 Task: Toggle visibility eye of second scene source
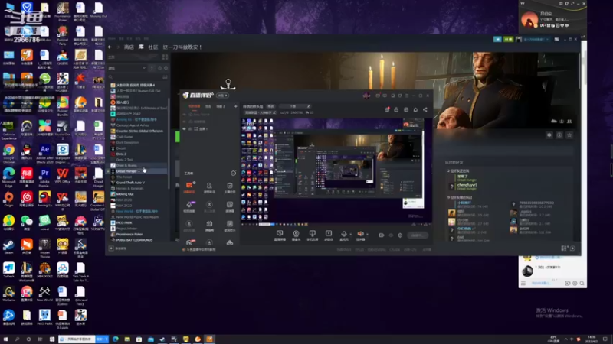185,122
